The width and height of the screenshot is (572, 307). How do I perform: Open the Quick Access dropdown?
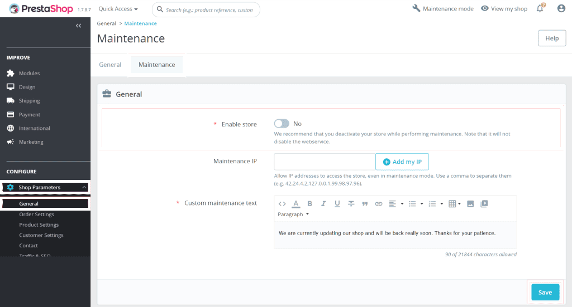(118, 9)
